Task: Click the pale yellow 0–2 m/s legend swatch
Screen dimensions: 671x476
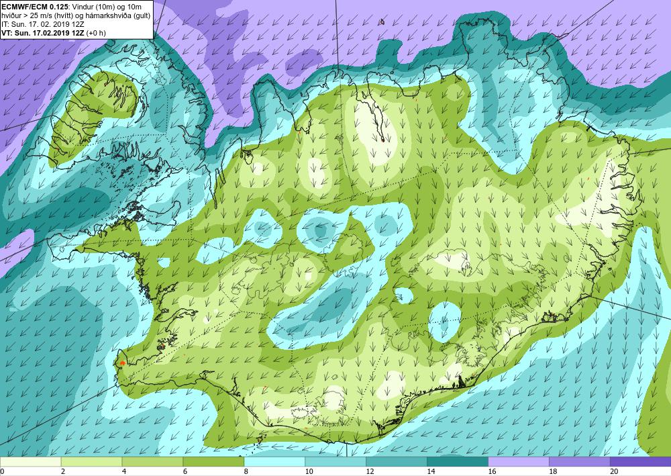Action: (x=30, y=462)
